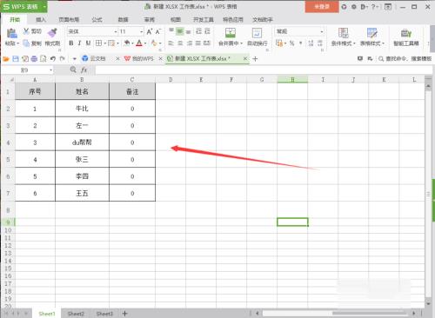The height and width of the screenshot is (318, 435).
Task: Toggle bottom vertical alignment
Action: click(x=189, y=31)
